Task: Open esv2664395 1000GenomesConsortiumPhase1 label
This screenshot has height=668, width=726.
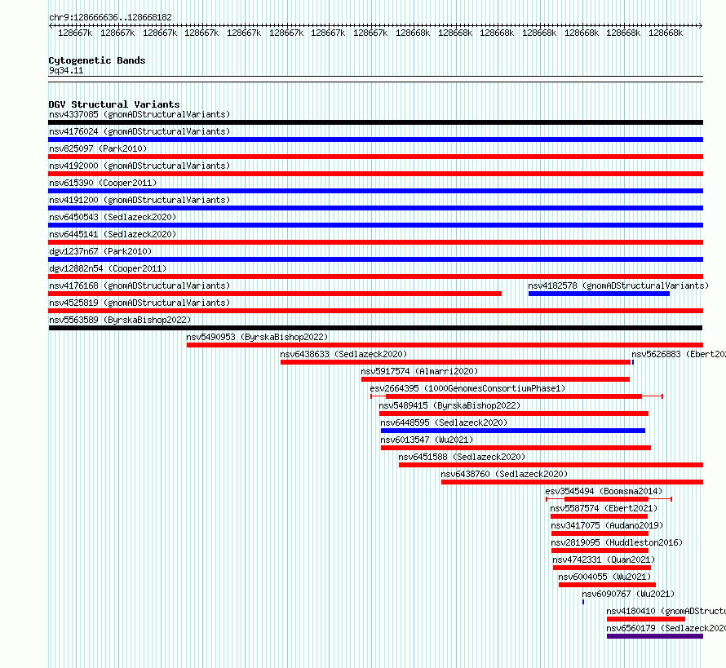Action: (467, 388)
